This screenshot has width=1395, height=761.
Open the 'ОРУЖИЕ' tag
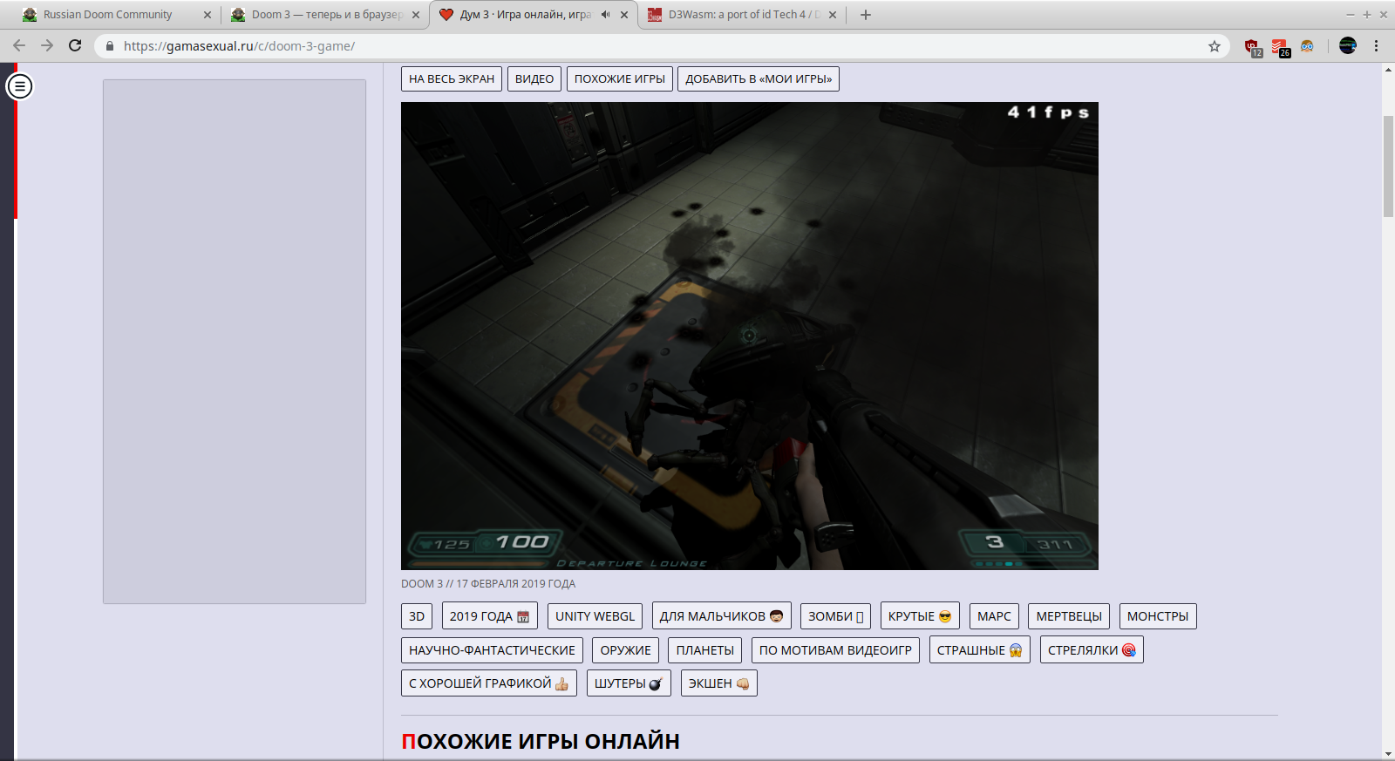coord(625,650)
